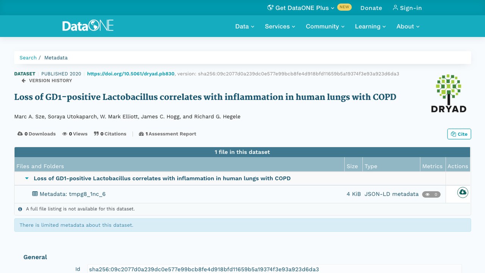Open the Get DataONE Plus dropdown
485x273 pixels.
301,8
